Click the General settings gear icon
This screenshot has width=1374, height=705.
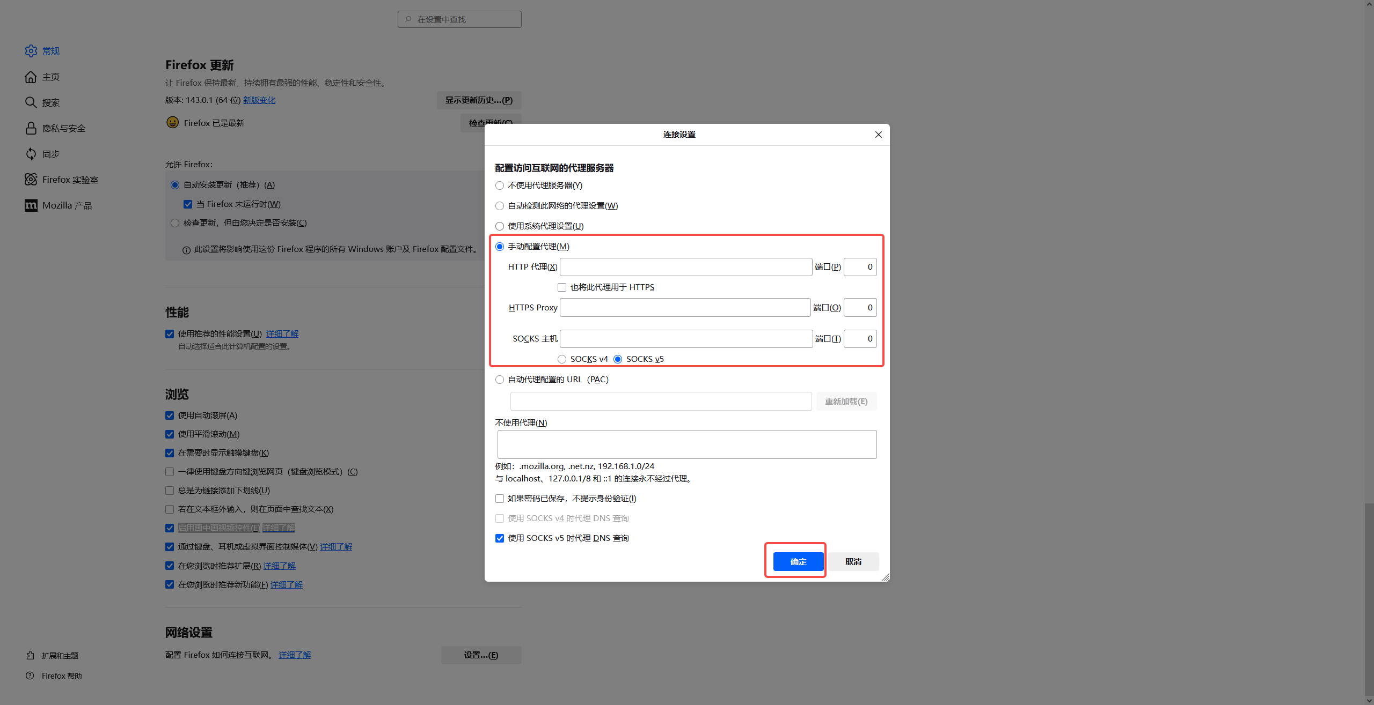[31, 51]
